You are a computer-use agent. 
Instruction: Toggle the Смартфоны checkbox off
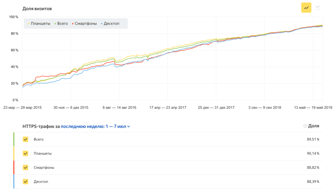point(26,167)
